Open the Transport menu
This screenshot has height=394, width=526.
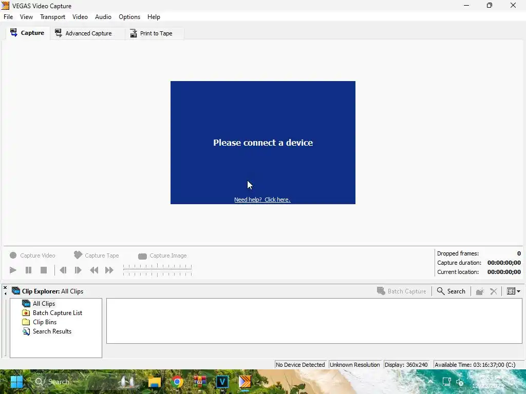click(x=53, y=17)
